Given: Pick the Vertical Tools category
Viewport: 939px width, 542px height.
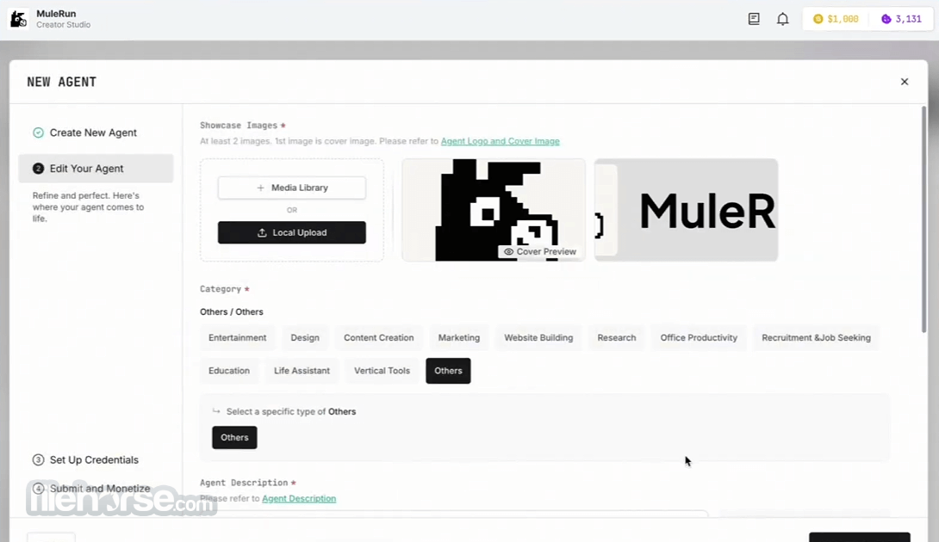Looking at the screenshot, I should pos(382,371).
